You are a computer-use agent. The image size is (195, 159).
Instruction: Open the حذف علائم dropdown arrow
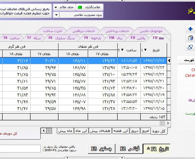[56, 7]
